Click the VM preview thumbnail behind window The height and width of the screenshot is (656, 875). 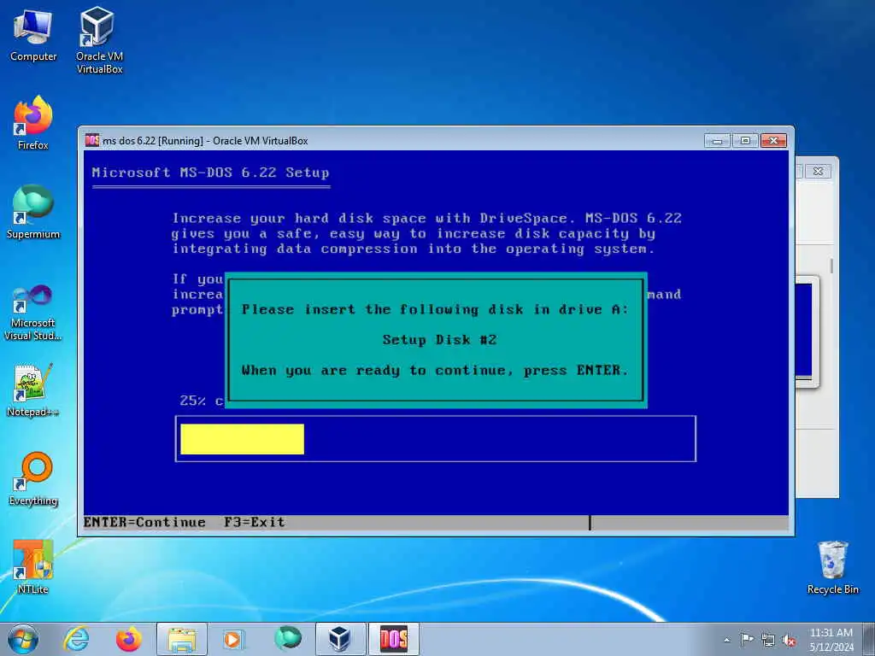807,331
